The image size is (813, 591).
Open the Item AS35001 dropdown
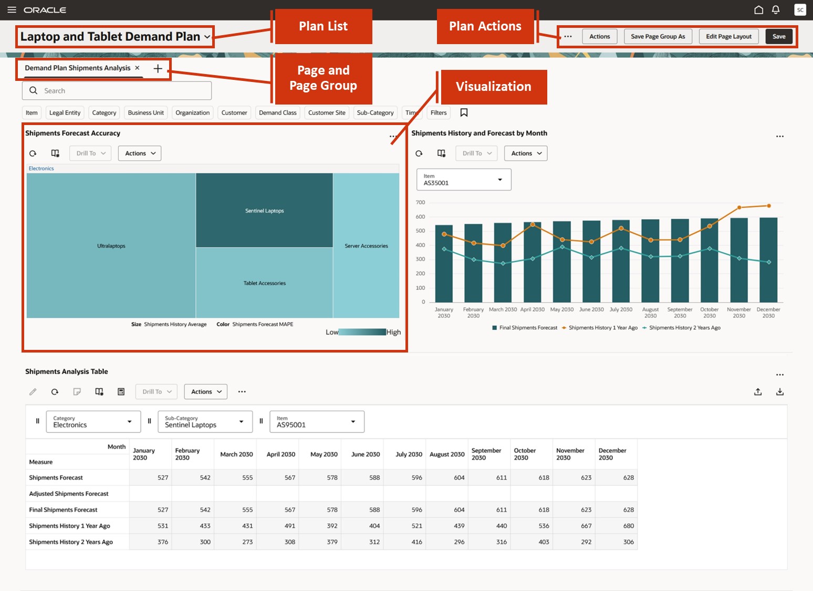[x=464, y=180]
